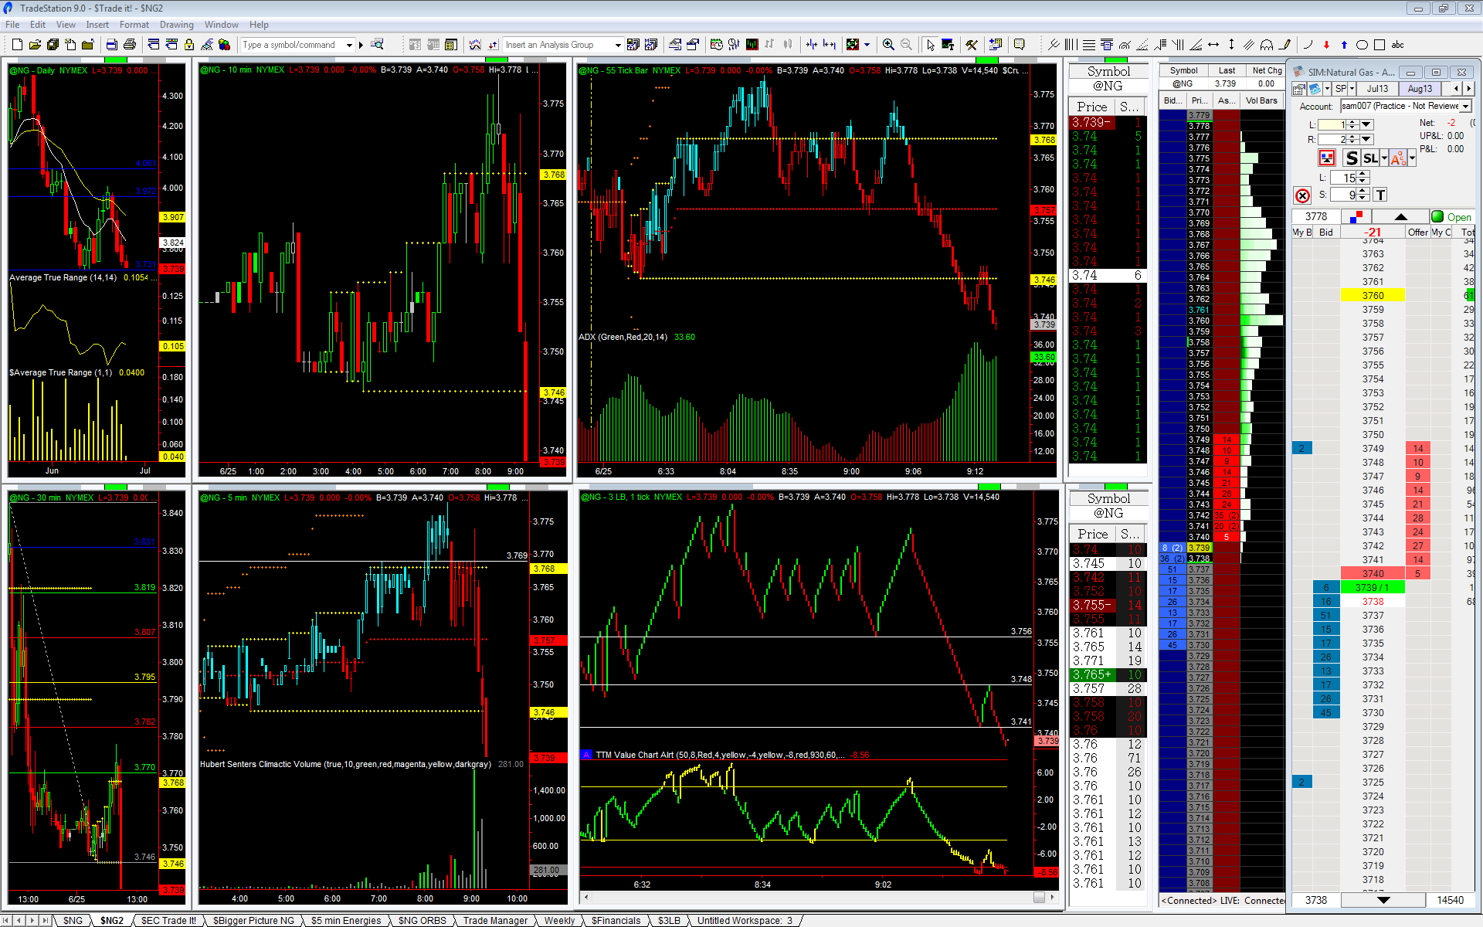Click the red down arrow drawing tool

coord(1326,45)
